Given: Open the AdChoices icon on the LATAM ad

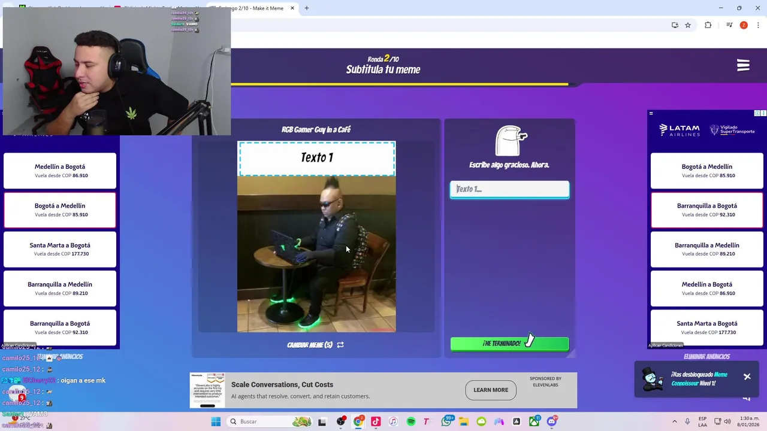Looking at the screenshot, I should point(757,113).
